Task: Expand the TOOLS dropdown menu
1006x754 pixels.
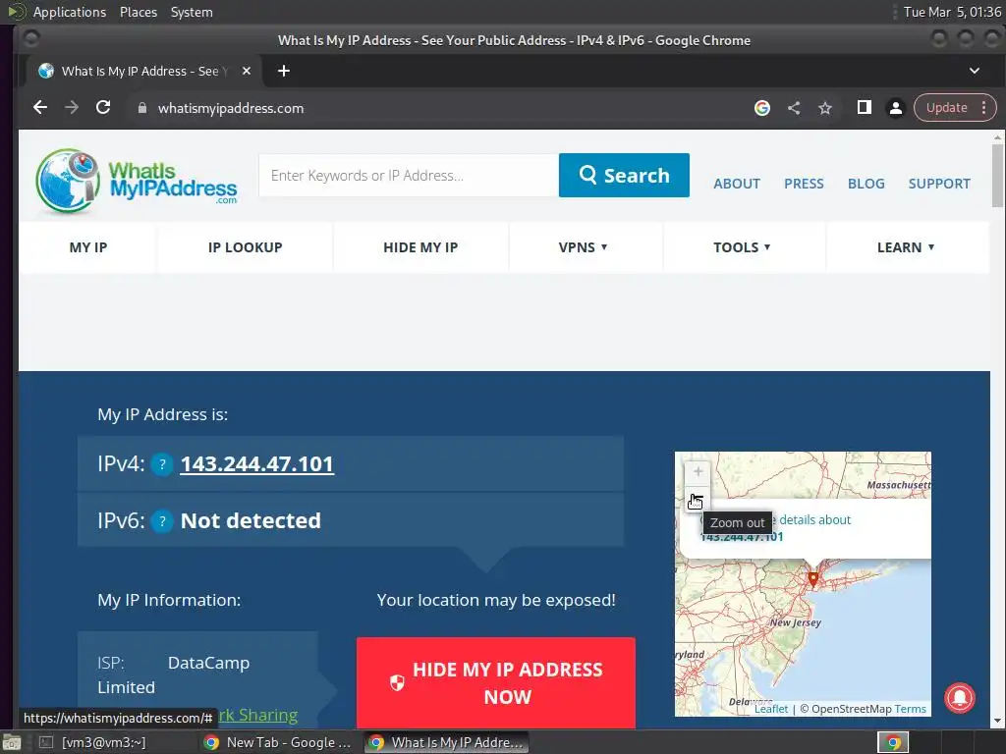Action: pos(742,247)
